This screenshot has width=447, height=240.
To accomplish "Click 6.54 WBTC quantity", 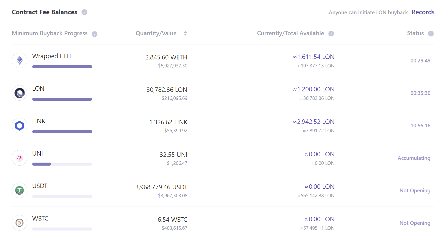I will [x=172, y=220].
